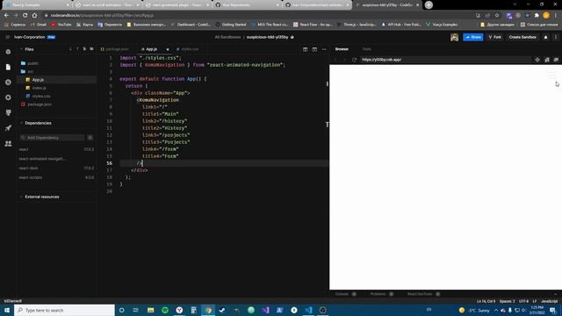Click the Add Dependency search field
562x316 pixels.
(x=53, y=138)
